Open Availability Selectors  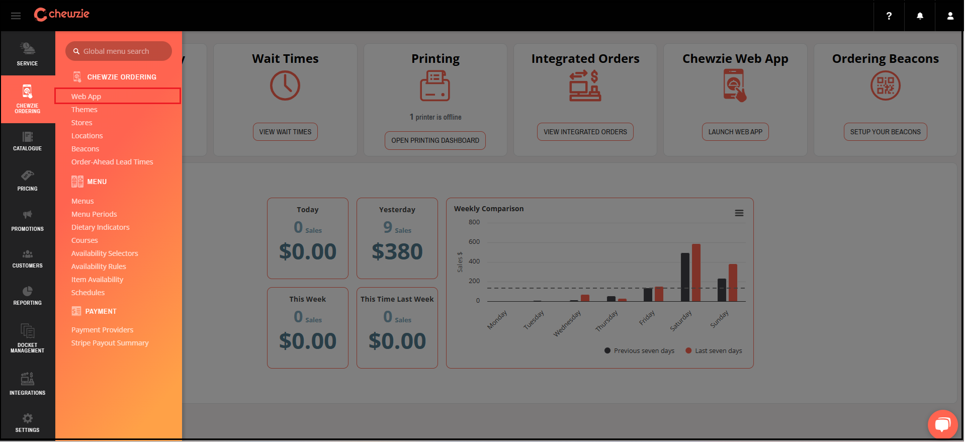click(x=105, y=253)
